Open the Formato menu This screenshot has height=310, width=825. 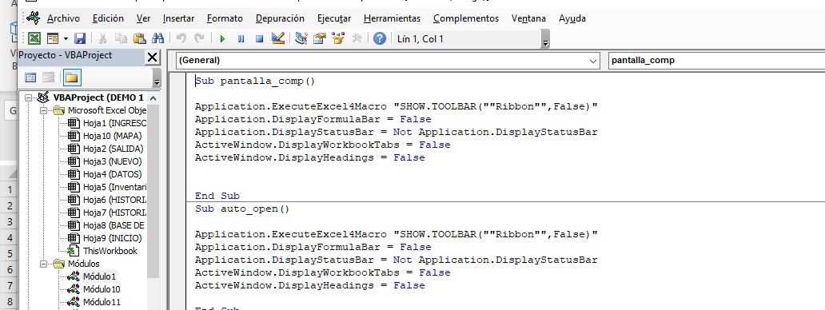[x=225, y=18]
